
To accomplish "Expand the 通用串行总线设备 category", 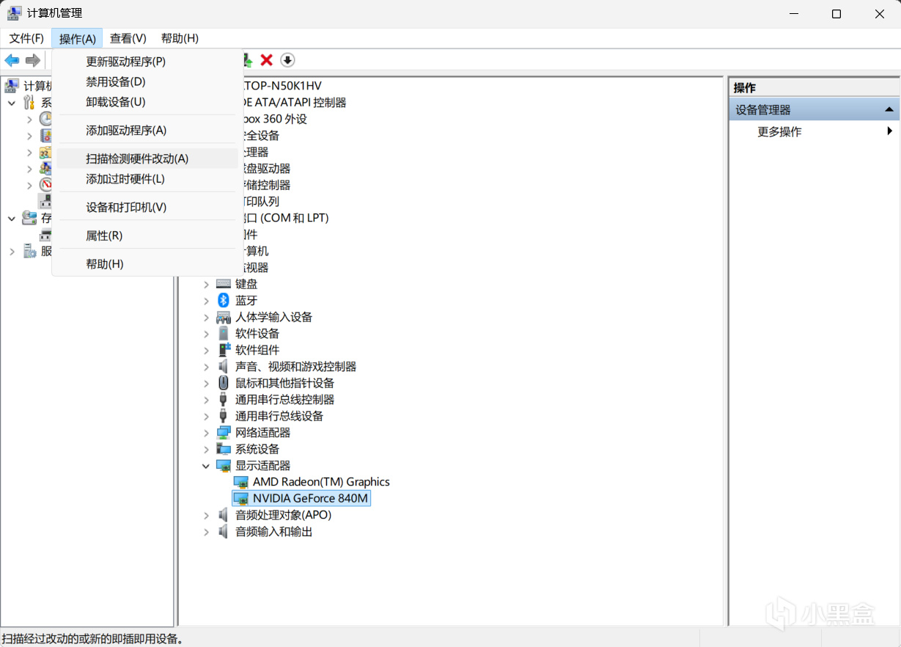I will coord(207,416).
